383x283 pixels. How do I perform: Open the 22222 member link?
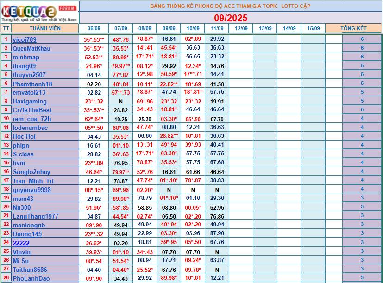[x=21, y=243]
